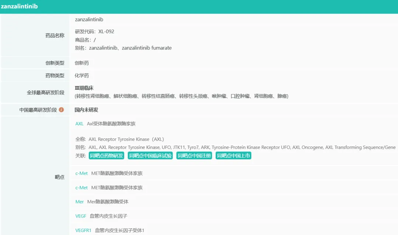
Task: Select the 同靶点中国注册 tag
Action: (x=194, y=156)
